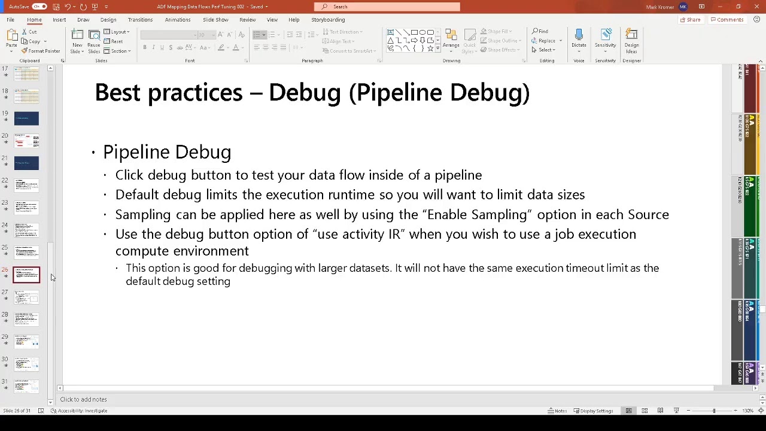
Task: Toggle Underline formatting
Action: click(x=162, y=47)
